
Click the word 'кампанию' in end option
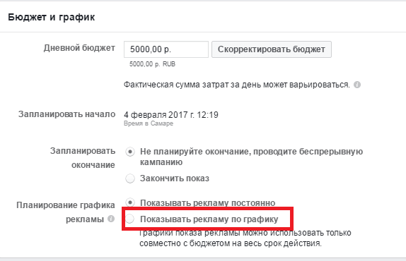pos(161,162)
